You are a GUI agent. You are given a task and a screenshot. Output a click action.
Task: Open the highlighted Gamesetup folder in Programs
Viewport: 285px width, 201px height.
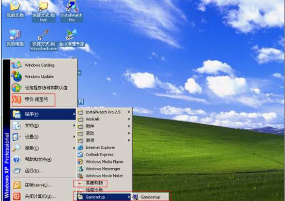[x=103, y=197]
